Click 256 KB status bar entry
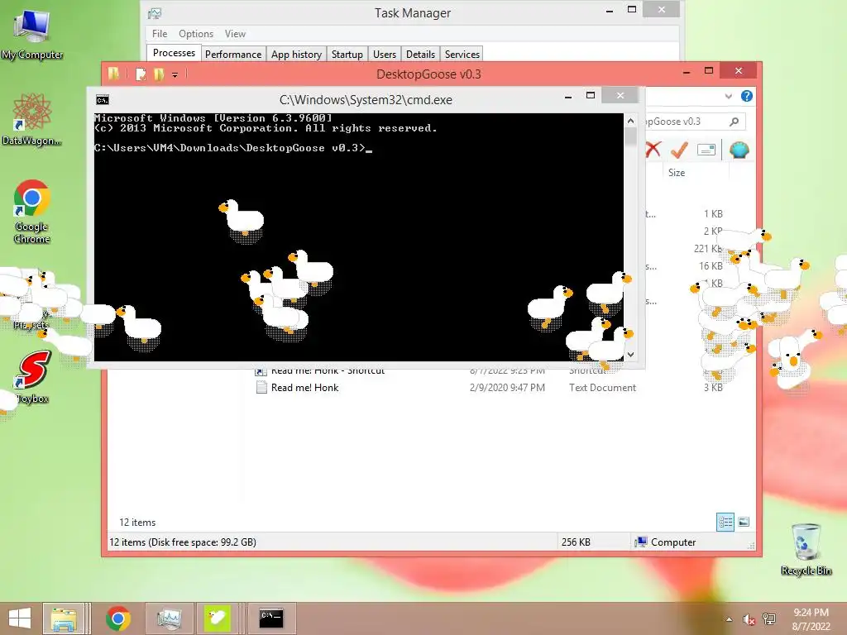This screenshot has height=635, width=847. click(576, 542)
